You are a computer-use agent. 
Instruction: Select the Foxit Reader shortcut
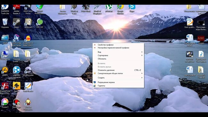click(28, 87)
